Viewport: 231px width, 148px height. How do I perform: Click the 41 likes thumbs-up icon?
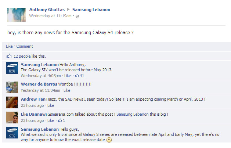(x=77, y=76)
